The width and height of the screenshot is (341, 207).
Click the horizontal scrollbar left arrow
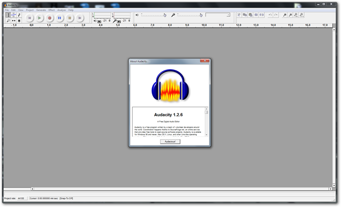[32, 189]
